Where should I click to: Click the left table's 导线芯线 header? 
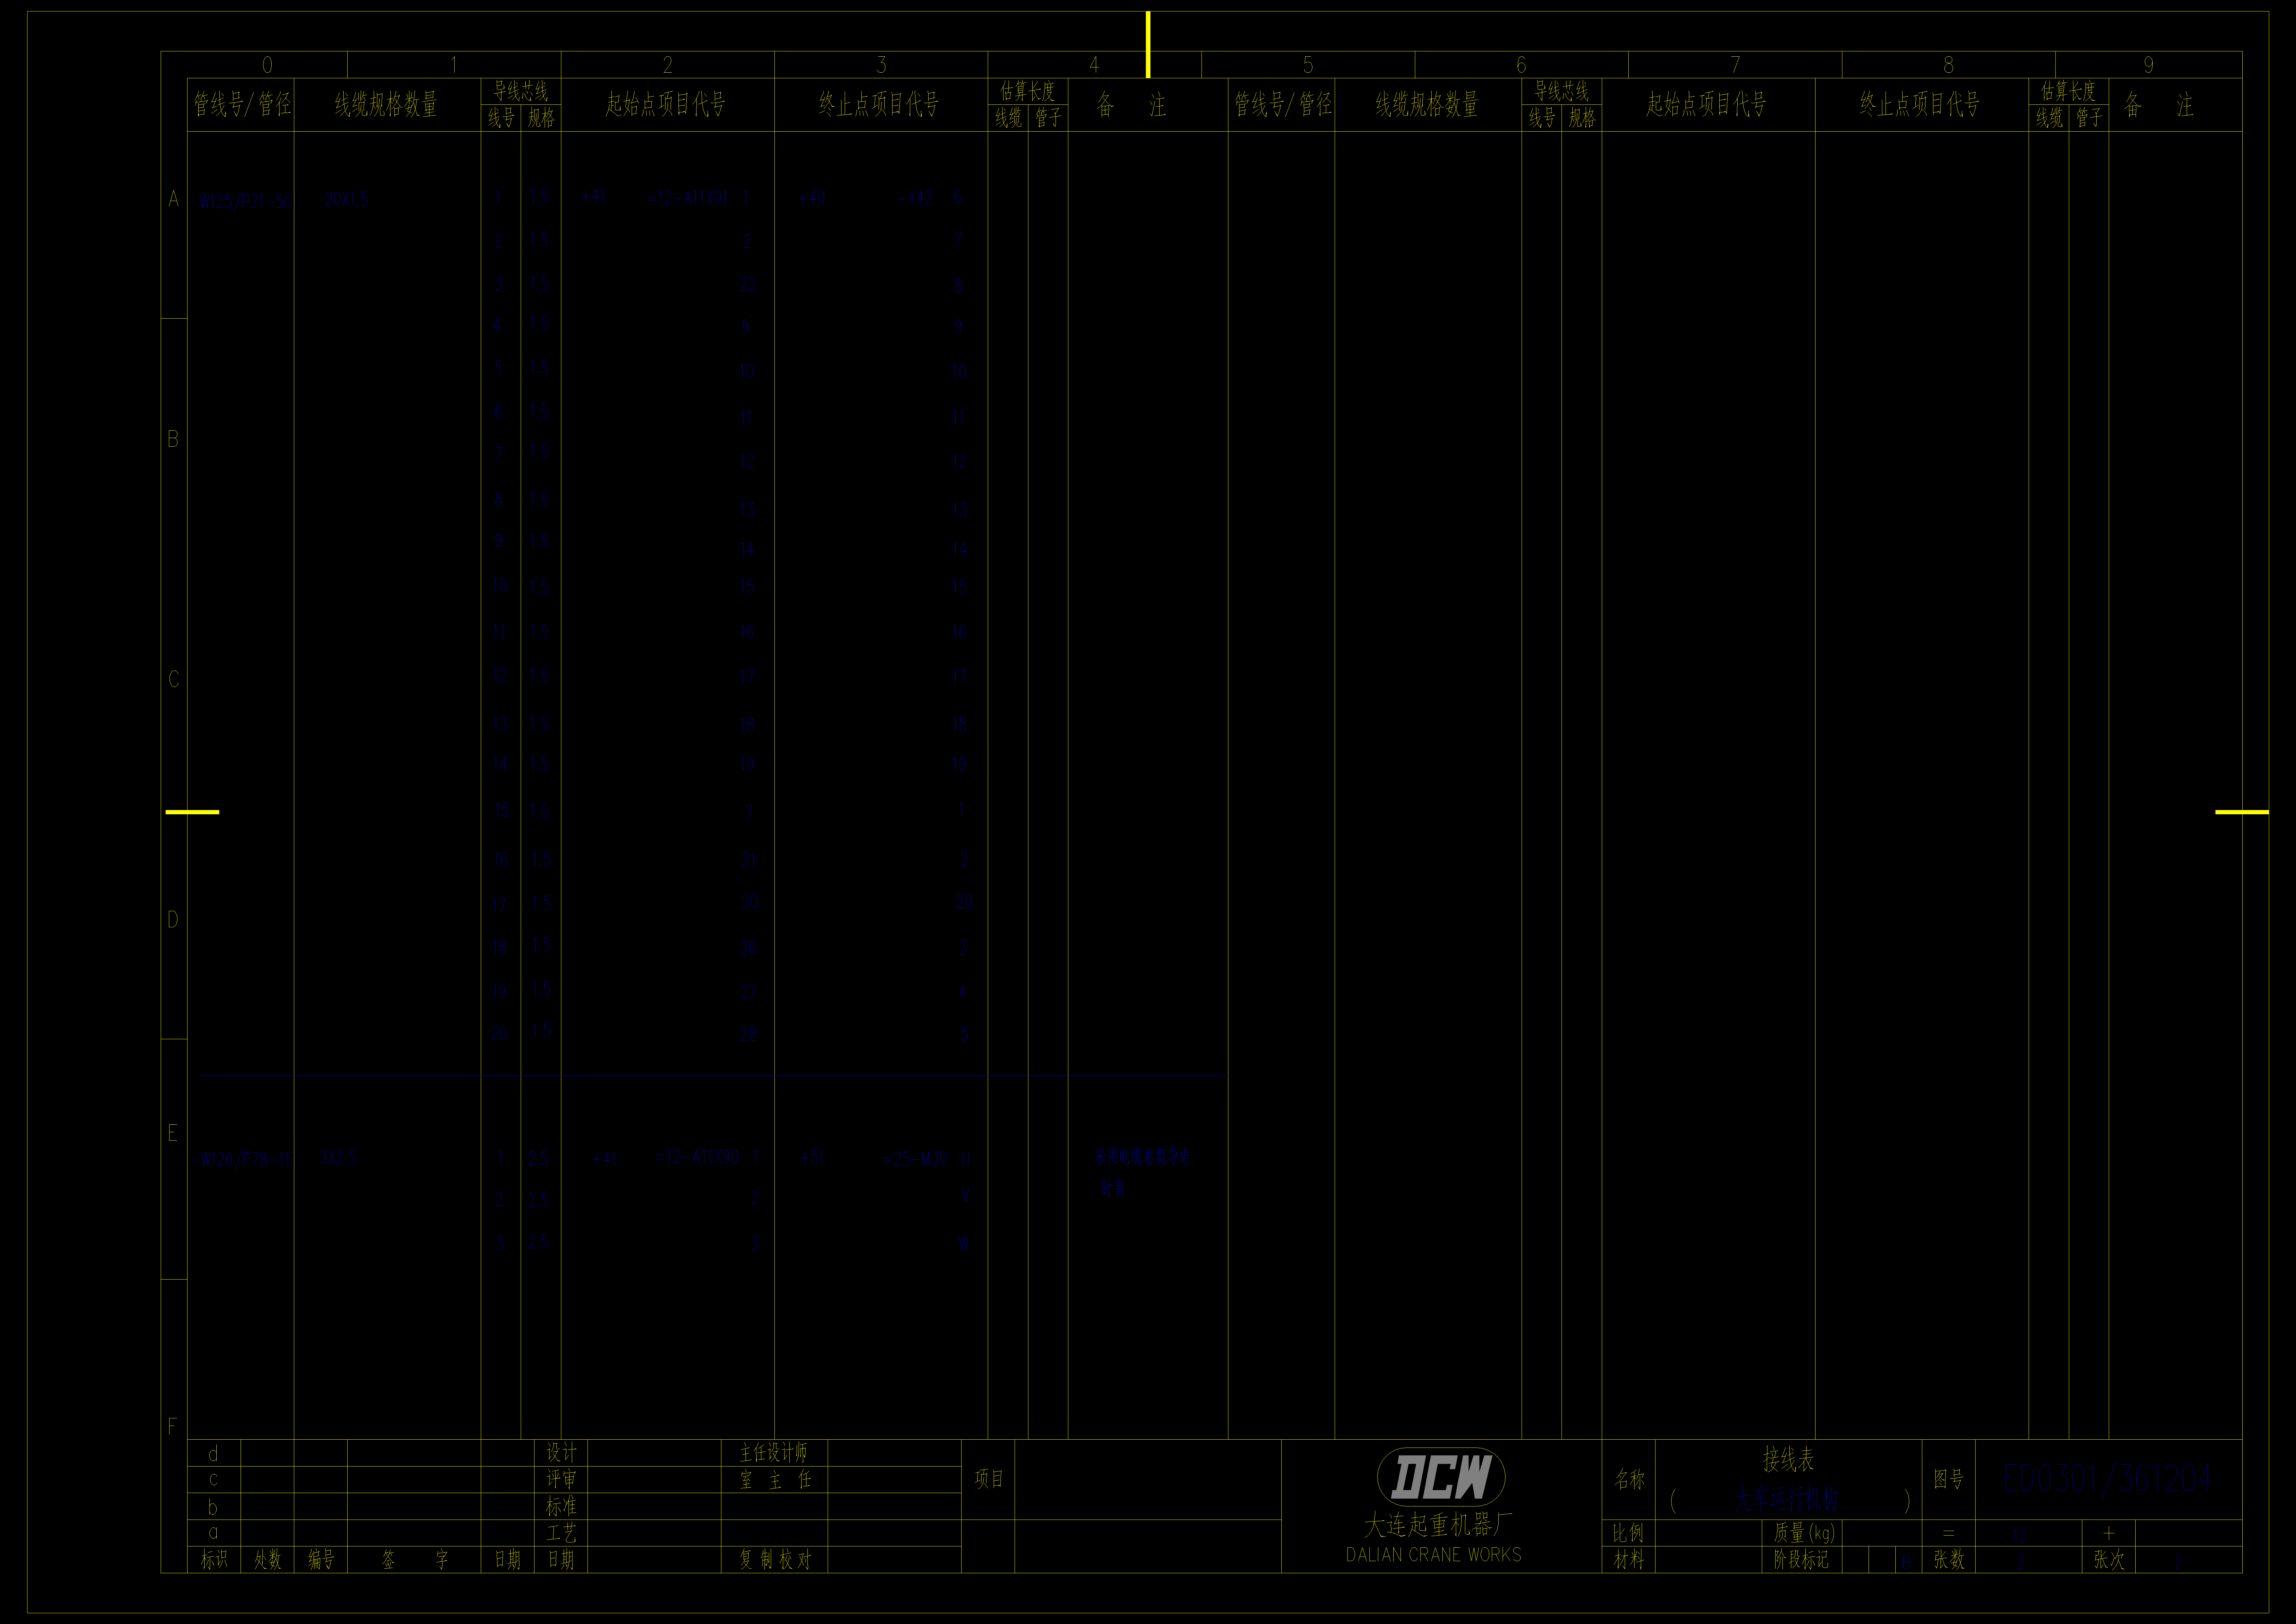click(x=521, y=91)
